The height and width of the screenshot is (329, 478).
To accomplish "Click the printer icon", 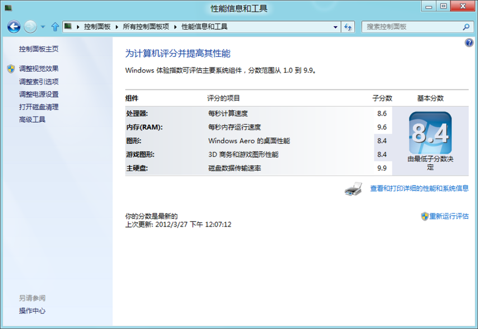I will click(x=353, y=189).
